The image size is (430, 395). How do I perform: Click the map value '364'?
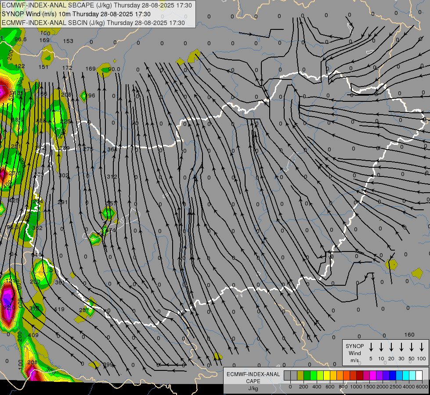click(112, 149)
